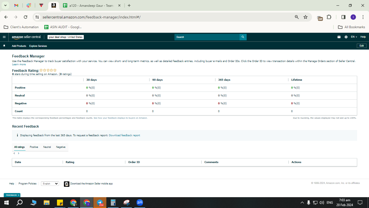Image resolution: width=369 pixels, height=208 pixels.
Task: Click the magnifier search button in Seller Central
Action: [243, 37]
